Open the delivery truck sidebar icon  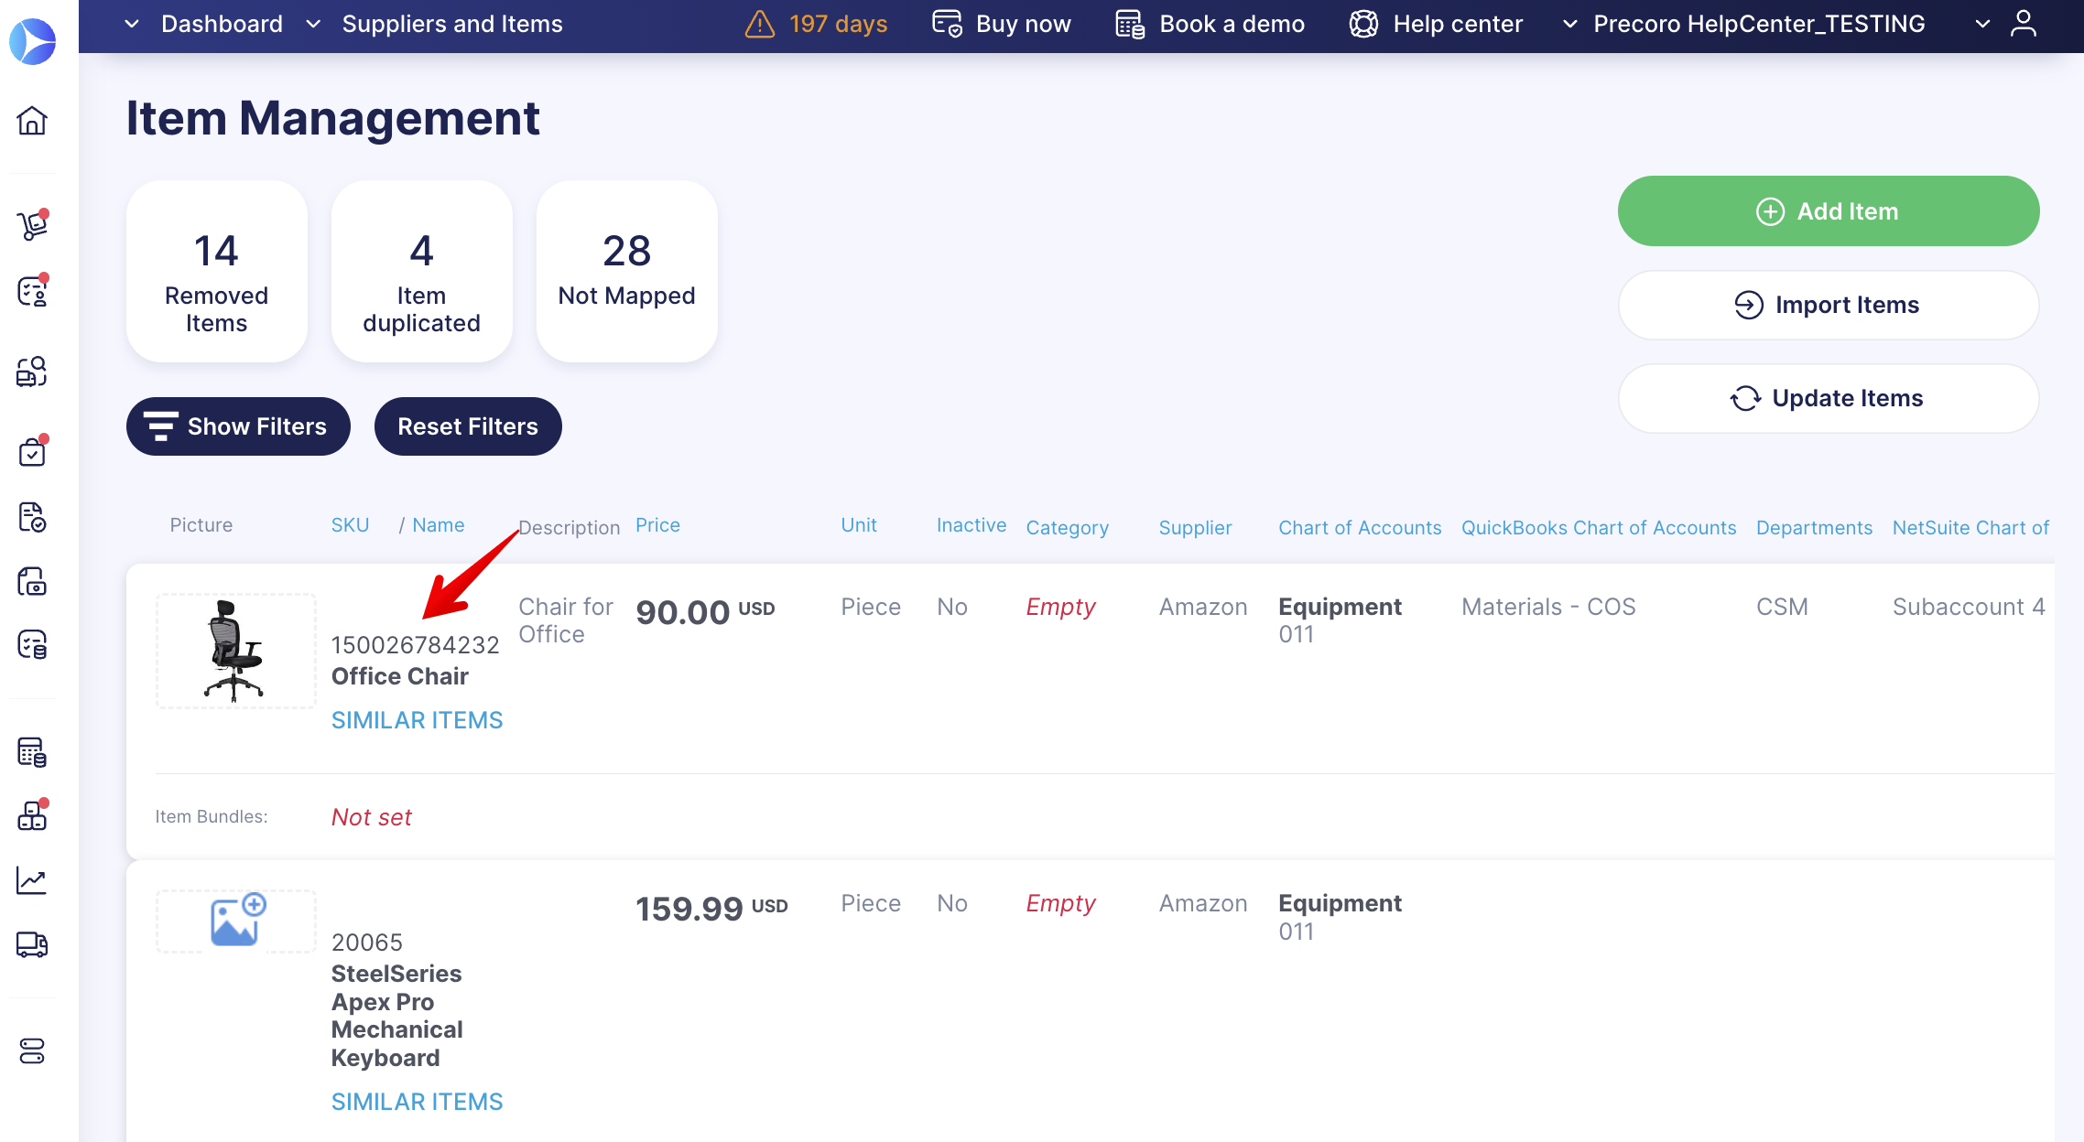click(x=32, y=943)
